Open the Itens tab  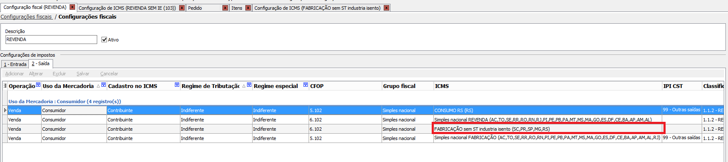[237, 8]
